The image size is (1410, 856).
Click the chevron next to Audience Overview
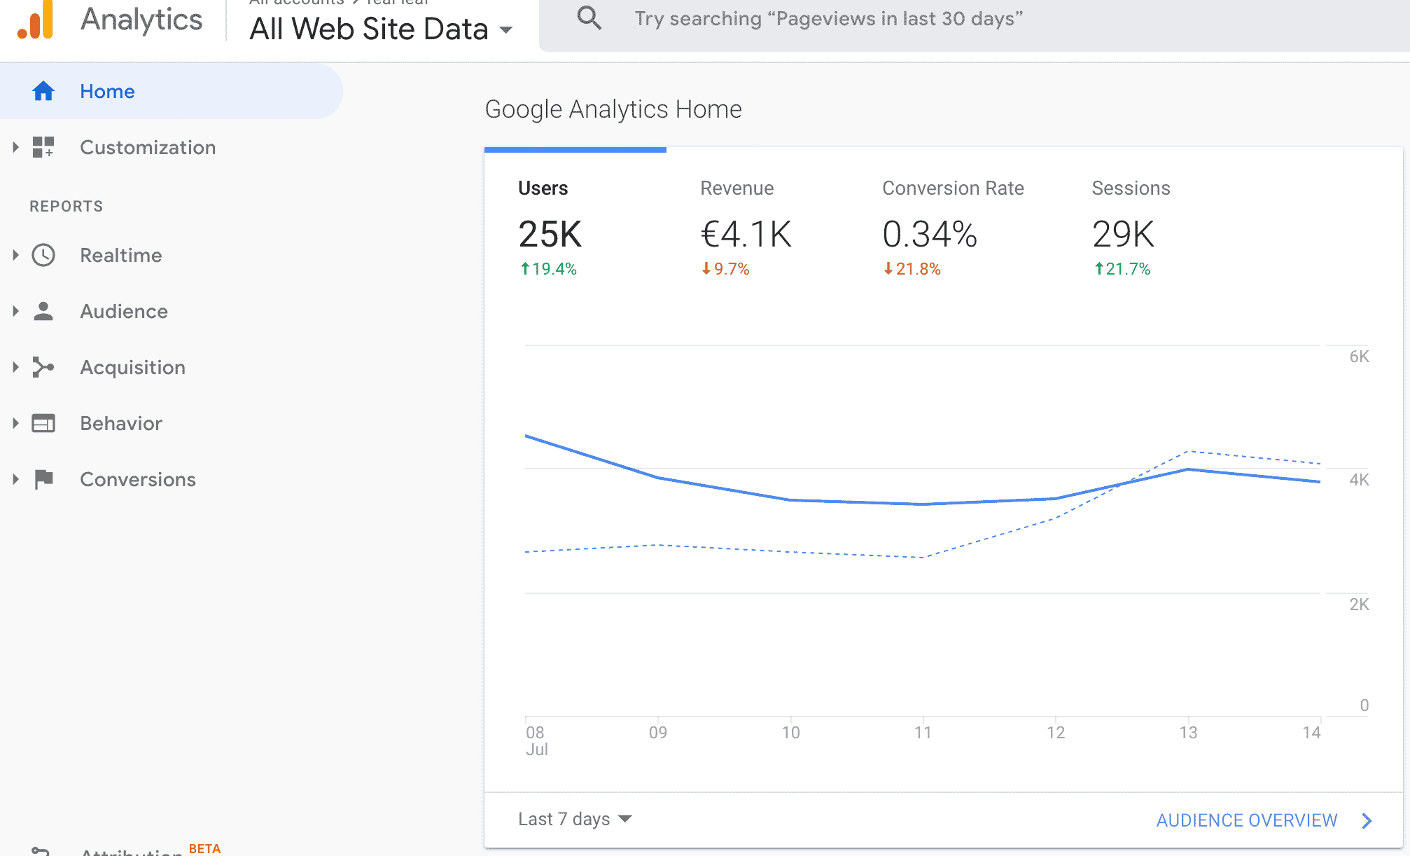click(1367, 820)
